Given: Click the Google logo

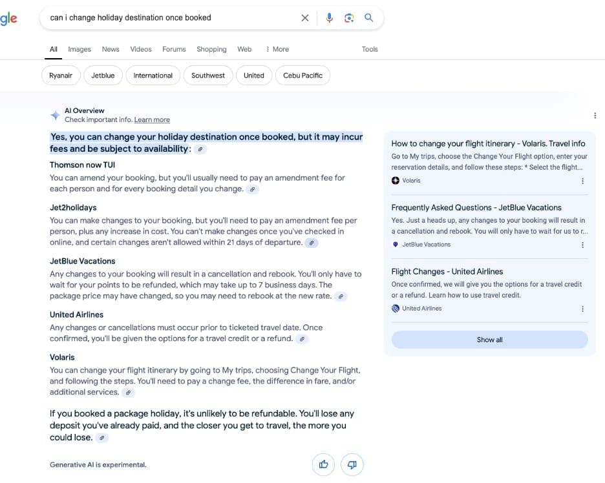Looking at the screenshot, I should point(8,19).
